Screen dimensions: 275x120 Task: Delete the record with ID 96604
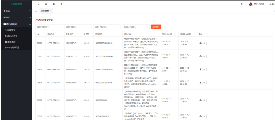pyautogui.click(x=204, y=43)
